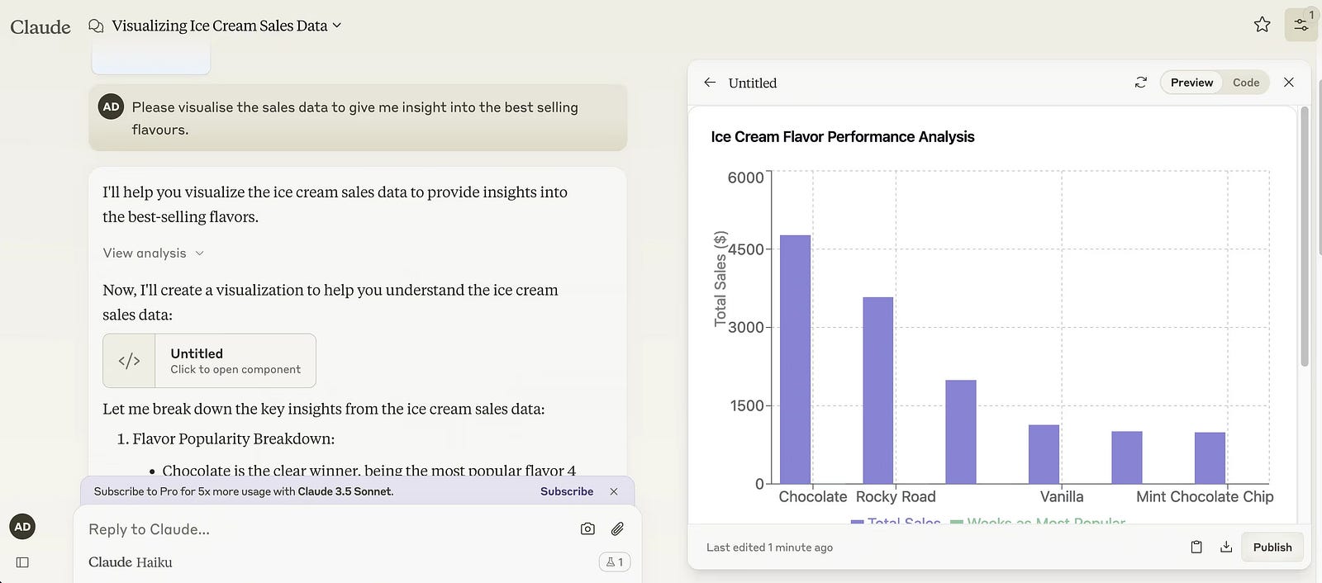Click the 'Chocolate' x-axis label
Viewport: 1322px width, 583px height.
(813, 496)
